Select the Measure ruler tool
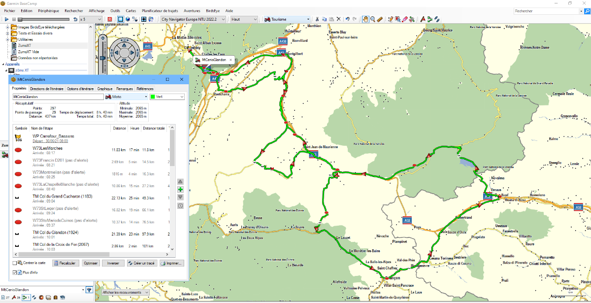The height and width of the screenshot is (303, 591). coord(380,19)
